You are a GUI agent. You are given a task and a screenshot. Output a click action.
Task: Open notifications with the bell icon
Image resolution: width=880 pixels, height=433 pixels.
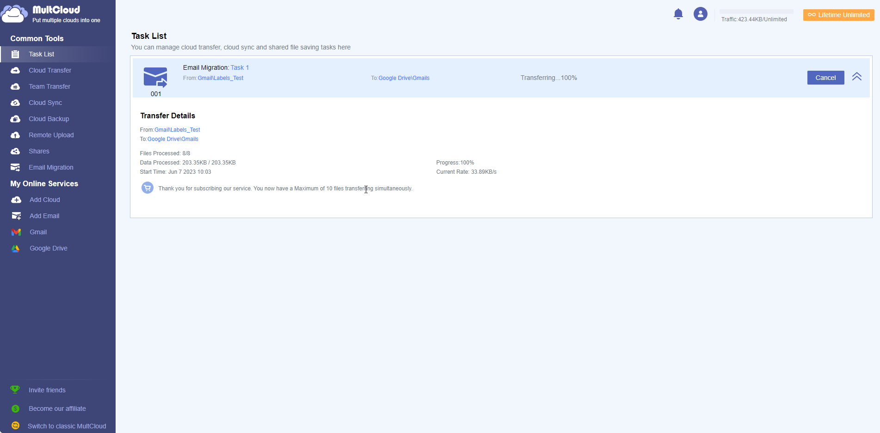tap(678, 14)
